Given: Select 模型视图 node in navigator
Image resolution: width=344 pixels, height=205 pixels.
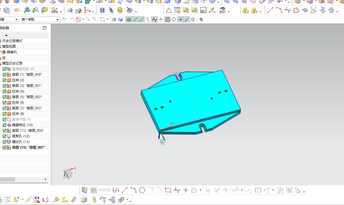Looking at the screenshot, I should [x=9, y=47].
